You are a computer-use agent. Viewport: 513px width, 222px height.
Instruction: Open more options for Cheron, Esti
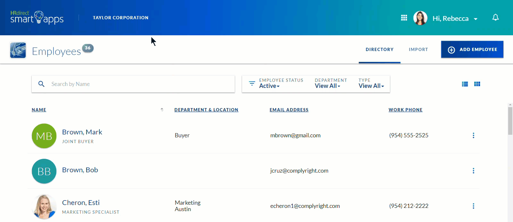(473, 206)
